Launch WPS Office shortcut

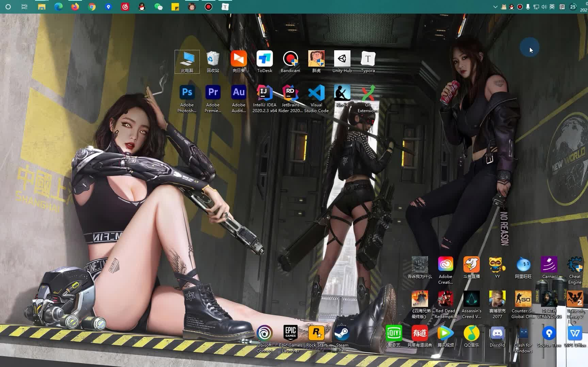[x=575, y=336]
